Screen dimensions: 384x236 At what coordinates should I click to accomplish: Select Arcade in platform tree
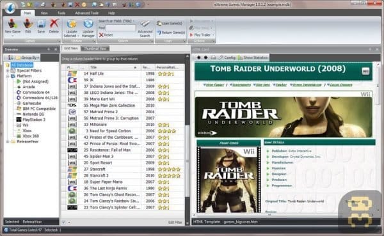pos(29,87)
